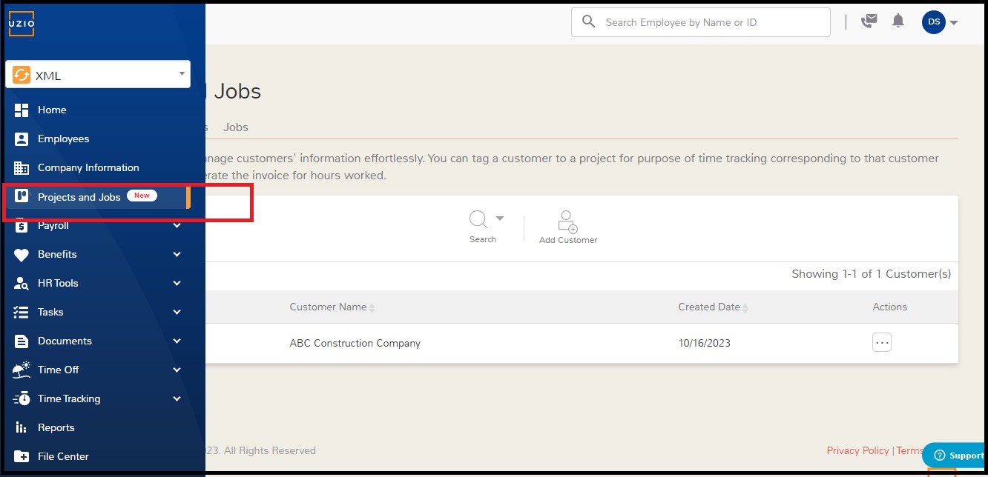Click the Company Information building icon

tap(22, 167)
